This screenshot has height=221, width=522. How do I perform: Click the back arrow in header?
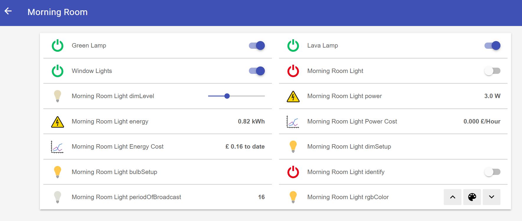pos(8,11)
